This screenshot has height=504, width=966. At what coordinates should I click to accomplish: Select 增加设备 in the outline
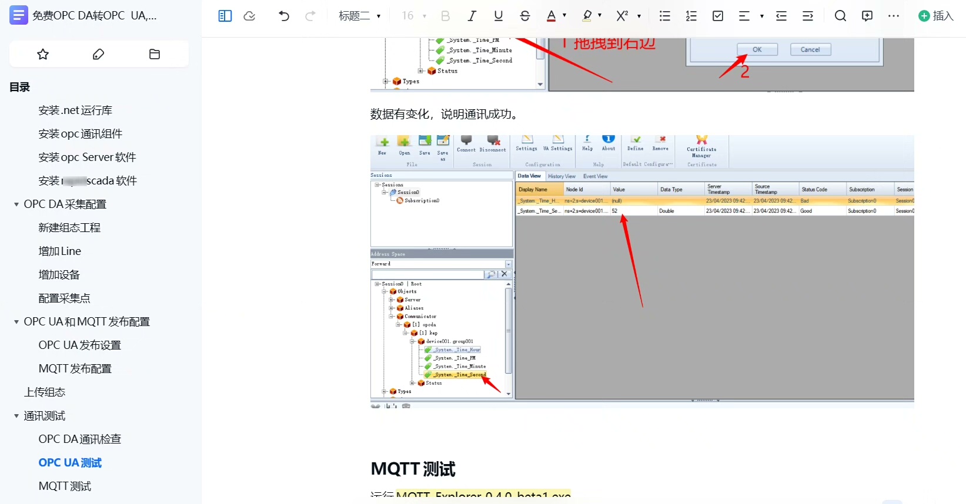59,275
